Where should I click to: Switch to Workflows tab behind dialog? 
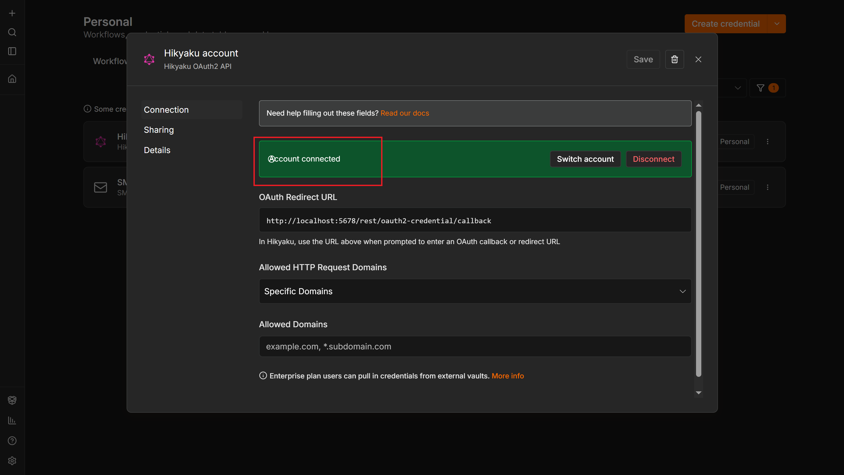pos(110,61)
